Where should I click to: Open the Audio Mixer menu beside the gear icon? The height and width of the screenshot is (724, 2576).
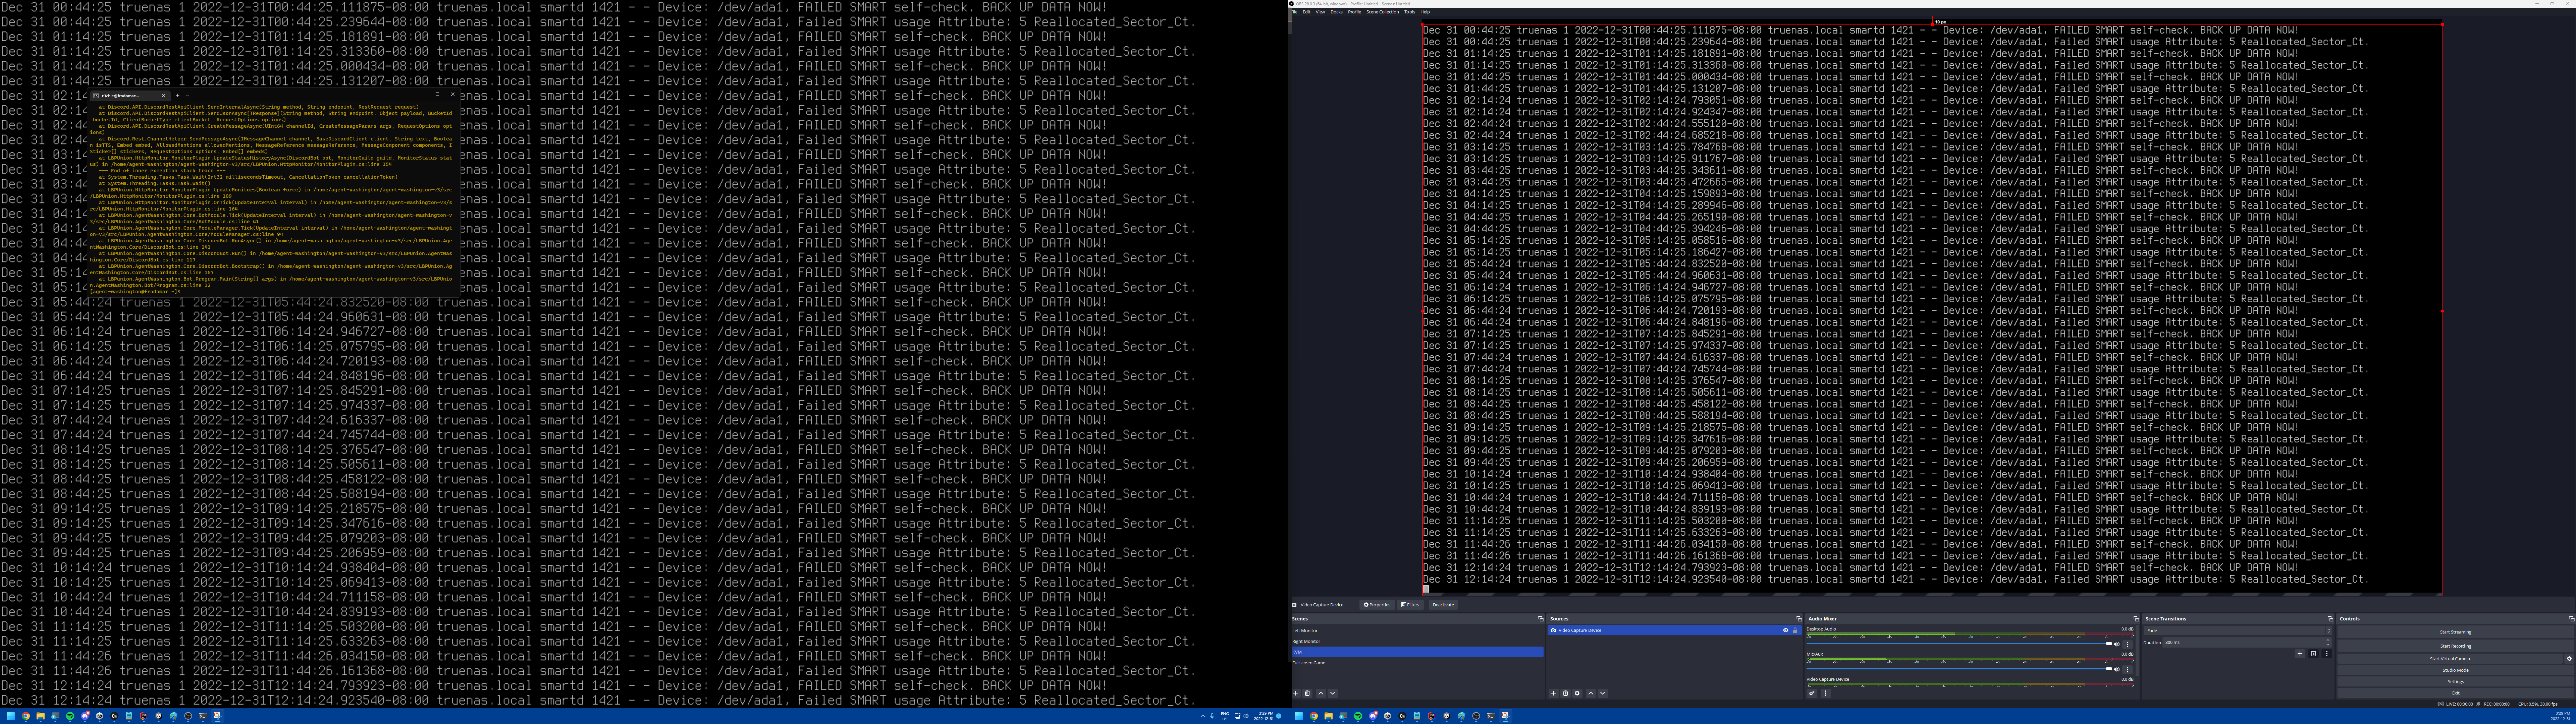coord(1826,693)
